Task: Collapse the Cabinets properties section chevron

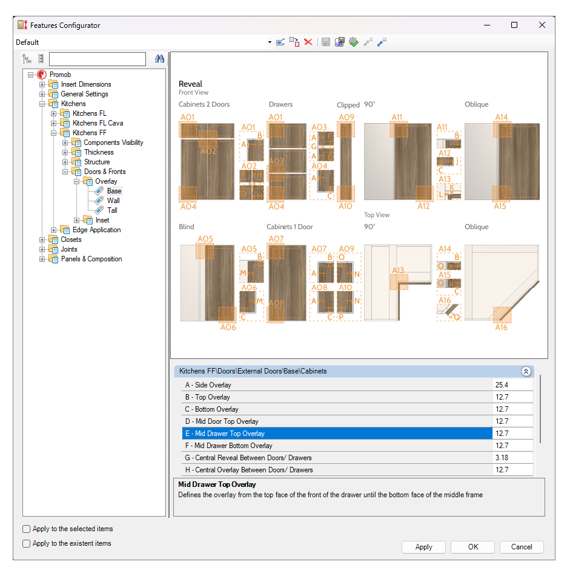Action: [526, 371]
